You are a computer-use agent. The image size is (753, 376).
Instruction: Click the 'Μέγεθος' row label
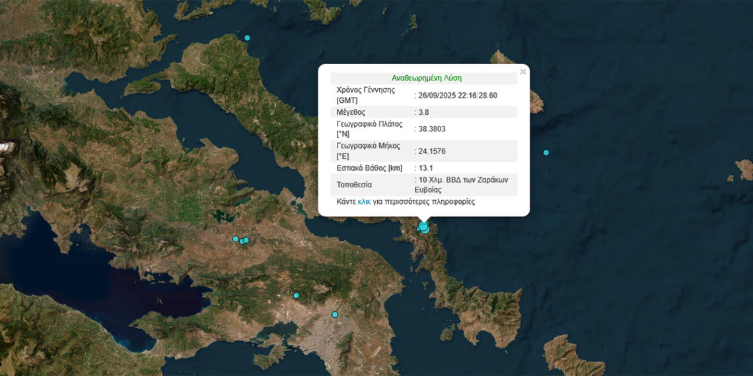351,112
